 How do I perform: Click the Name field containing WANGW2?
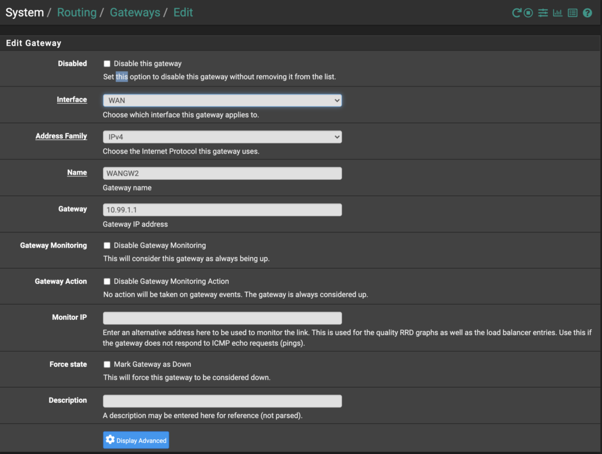point(222,173)
